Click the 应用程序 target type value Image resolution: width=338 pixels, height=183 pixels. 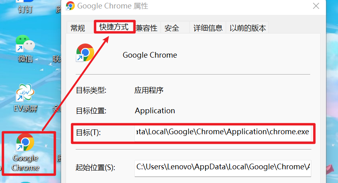149,90
